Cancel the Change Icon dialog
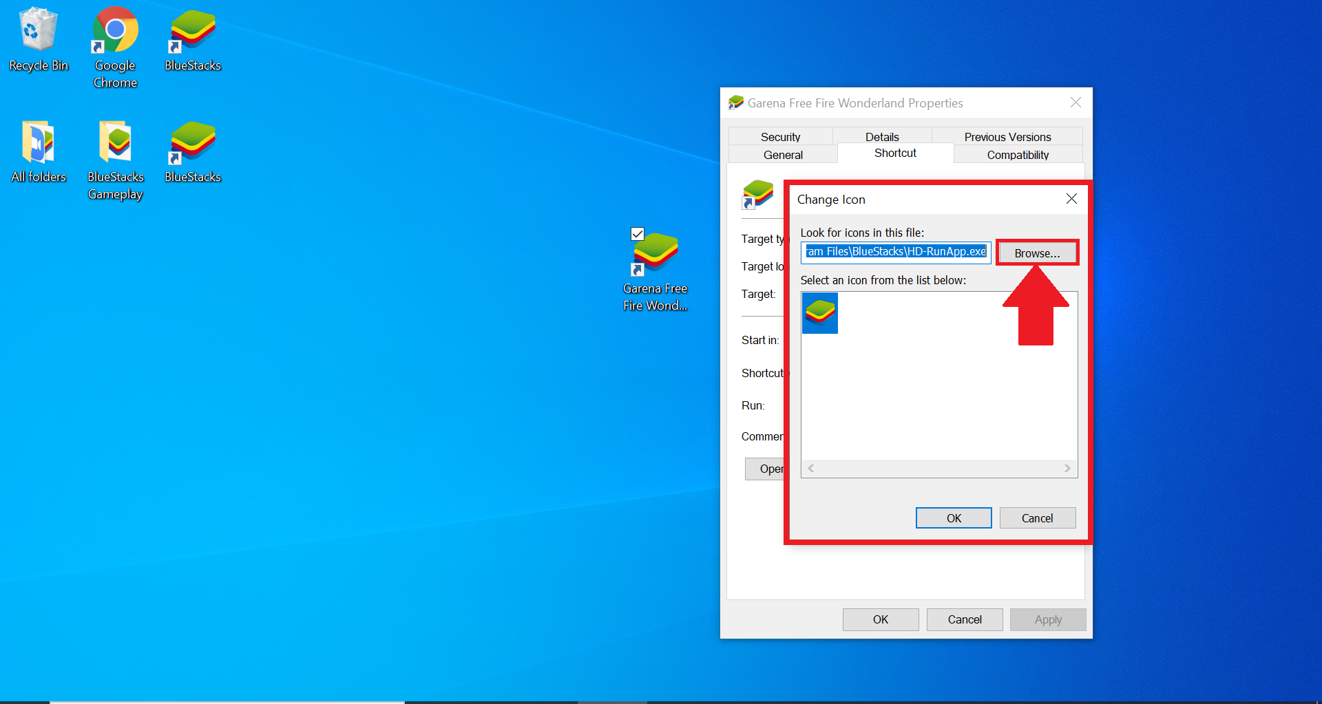Viewport: 1322px width, 704px height. tap(1037, 518)
